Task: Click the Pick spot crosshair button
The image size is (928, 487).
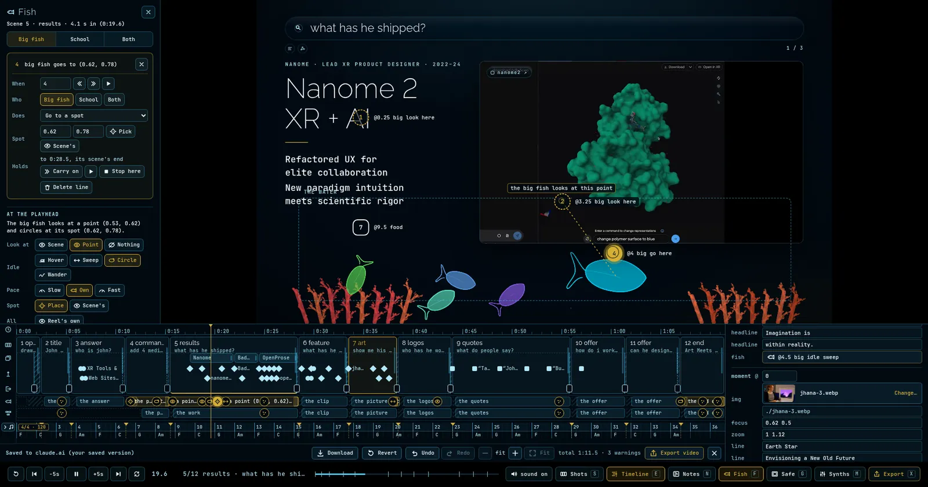Action: (x=121, y=132)
